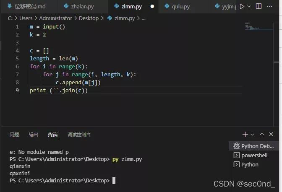282x192 pixels.
Task: Click the debug icon beside Python Deb...
Action: [237, 146]
